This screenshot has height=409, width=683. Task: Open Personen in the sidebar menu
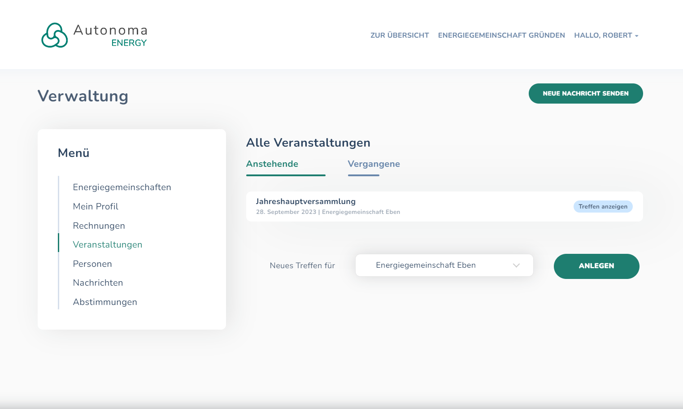coord(92,264)
